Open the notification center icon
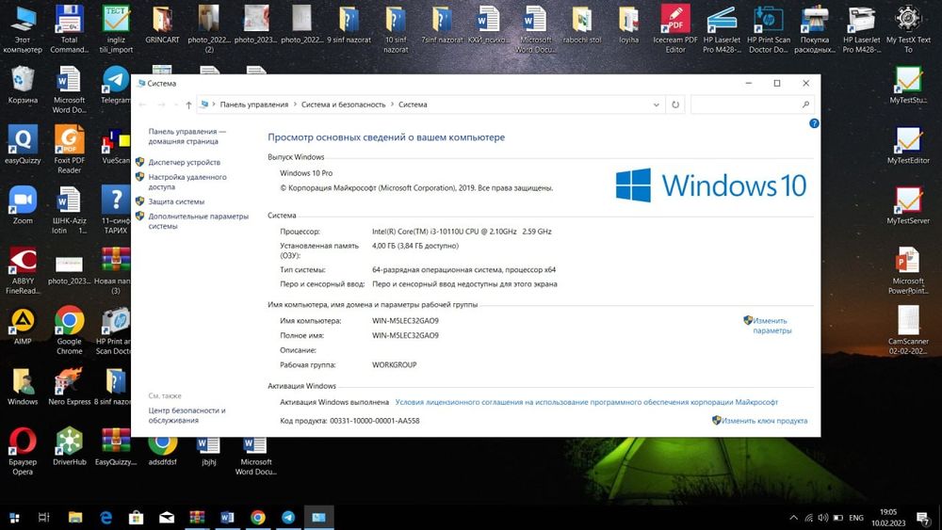 (x=923, y=518)
